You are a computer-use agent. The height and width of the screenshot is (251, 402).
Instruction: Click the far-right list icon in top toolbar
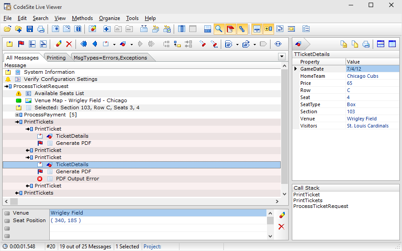click(306, 29)
